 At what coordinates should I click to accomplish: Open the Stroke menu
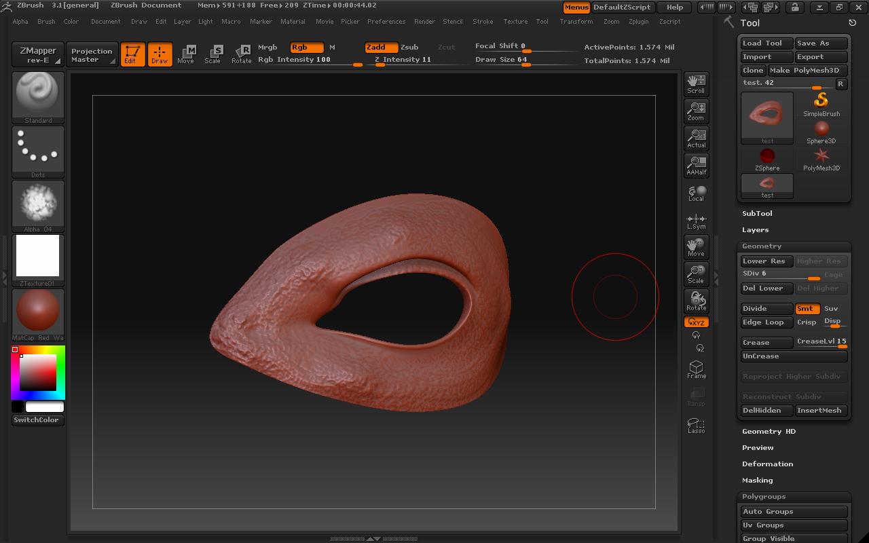[483, 22]
